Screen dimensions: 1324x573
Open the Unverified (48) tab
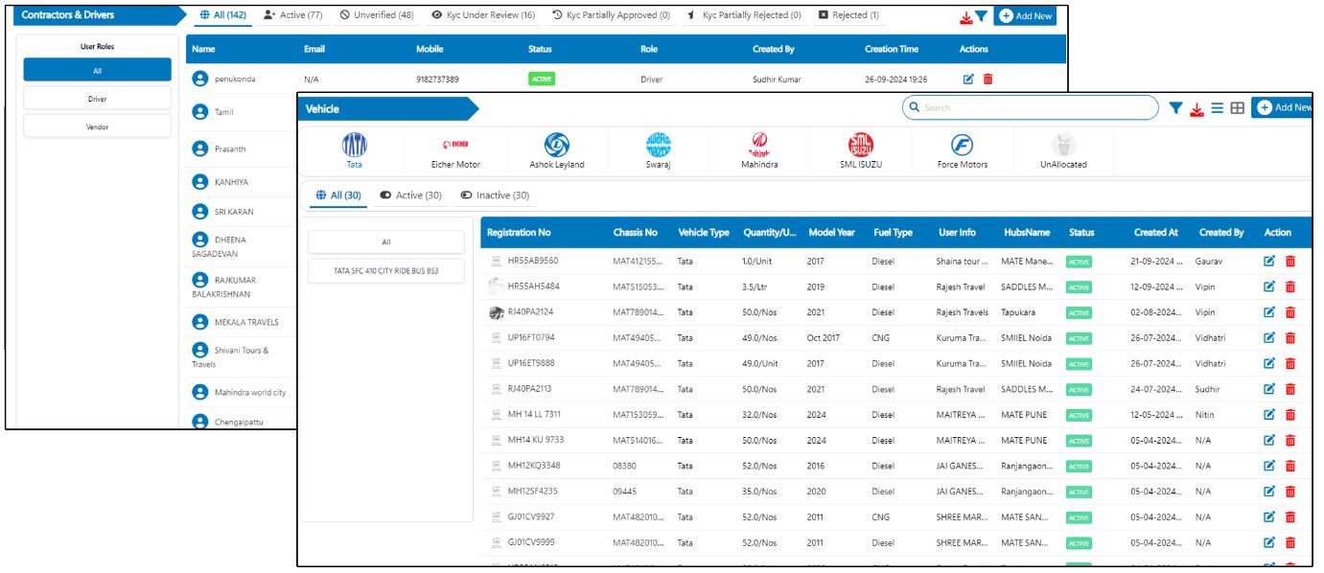pyautogui.click(x=375, y=16)
